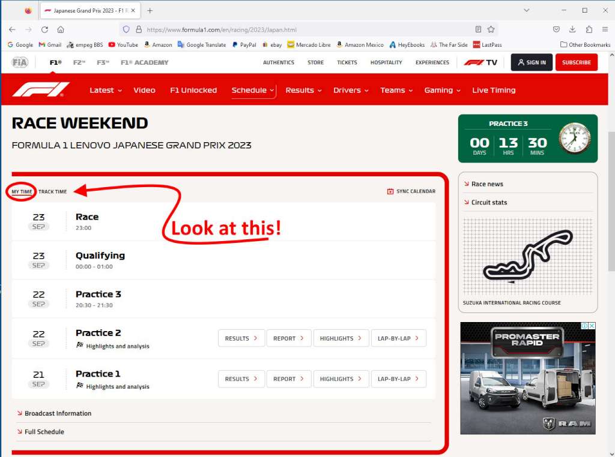
Task: Open Practice 1 Lap-by-Lap
Action: (x=399, y=379)
